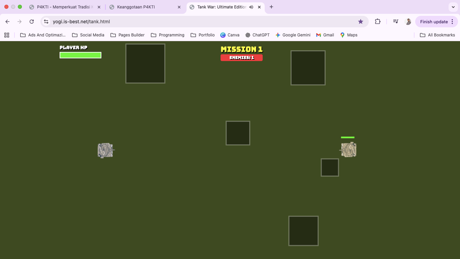Image resolution: width=460 pixels, height=259 pixels.
Task: Switch to the Keanggotaan P4KTI tab
Action: [136, 7]
